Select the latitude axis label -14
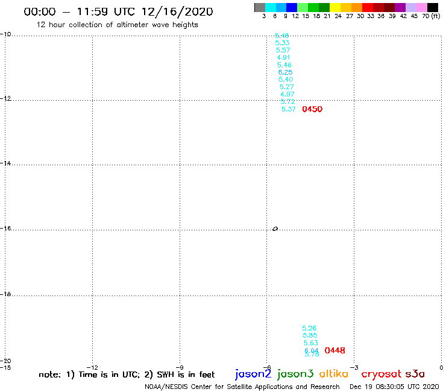This screenshot has height=392, width=446. click(5, 163)
